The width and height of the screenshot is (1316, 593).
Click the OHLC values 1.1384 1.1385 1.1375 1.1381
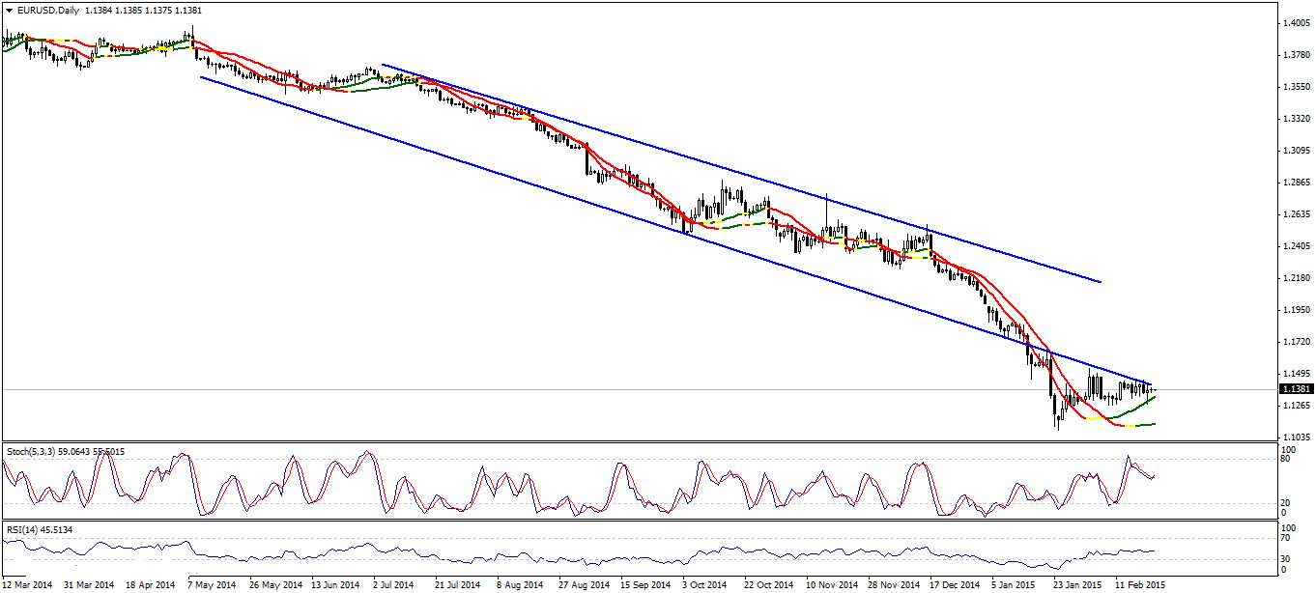(x=141, y=11)
